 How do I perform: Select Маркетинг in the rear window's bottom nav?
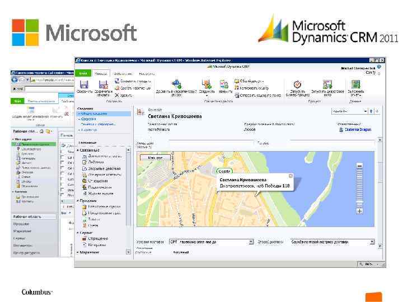[x=22, y=231]
